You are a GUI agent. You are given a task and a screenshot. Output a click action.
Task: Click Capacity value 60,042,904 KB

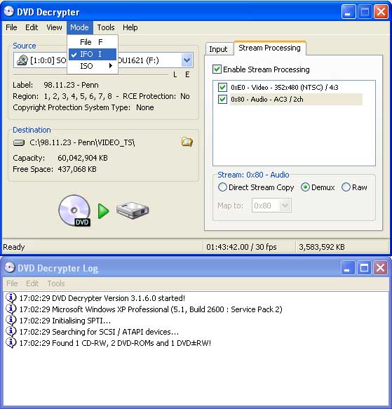click(x=83, y=158)
